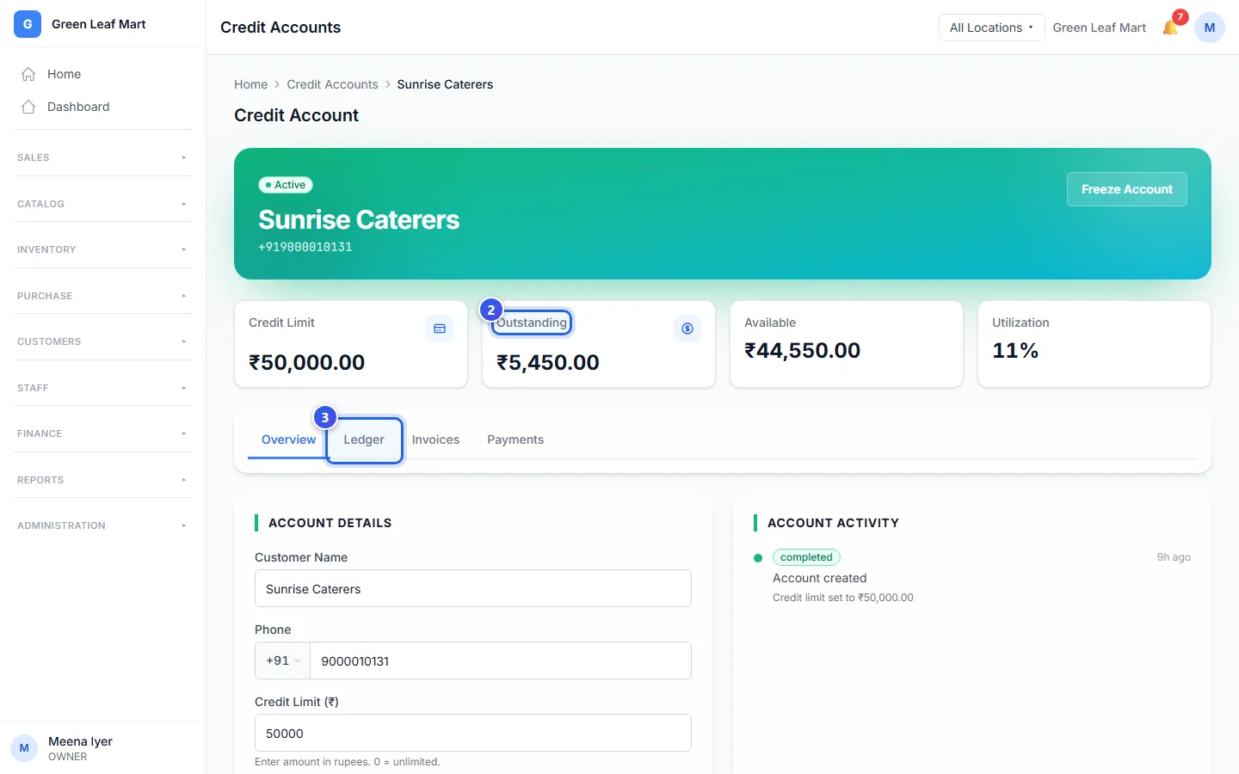Image resolution: width=1239 pixels, height=774 pixels.
Task: Click the Home sidebar icon
Action: tap(28, 74)
